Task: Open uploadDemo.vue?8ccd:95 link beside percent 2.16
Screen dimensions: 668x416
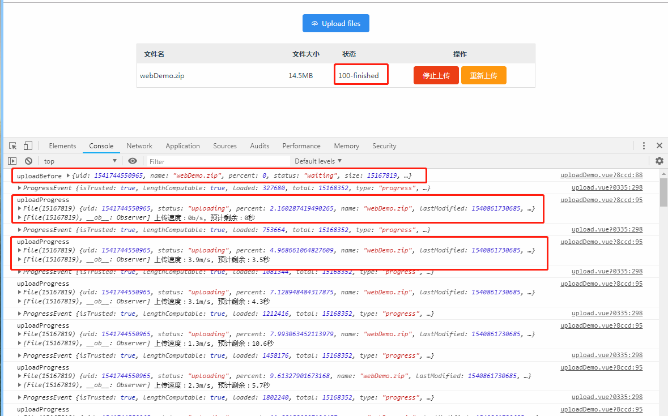Action: 601,200
